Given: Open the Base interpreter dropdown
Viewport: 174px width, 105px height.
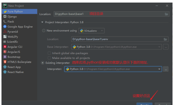Looking at the screenshot, I should pyautogui.click(x=116, y=47).
